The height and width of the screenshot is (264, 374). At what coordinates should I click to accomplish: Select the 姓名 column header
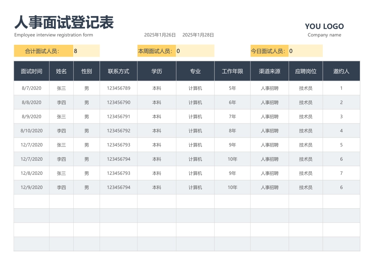click(61, 71)
